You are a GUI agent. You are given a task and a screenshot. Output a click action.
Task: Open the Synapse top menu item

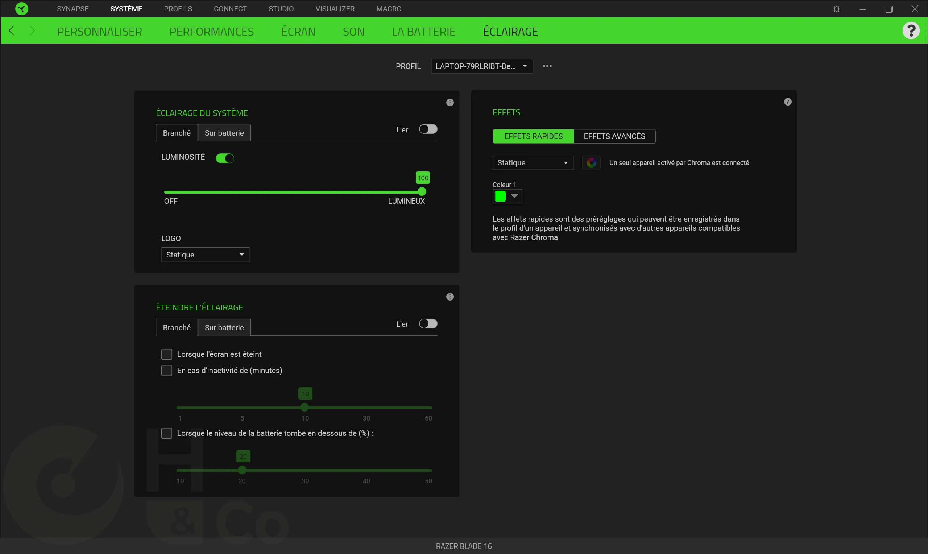point(73,9)
